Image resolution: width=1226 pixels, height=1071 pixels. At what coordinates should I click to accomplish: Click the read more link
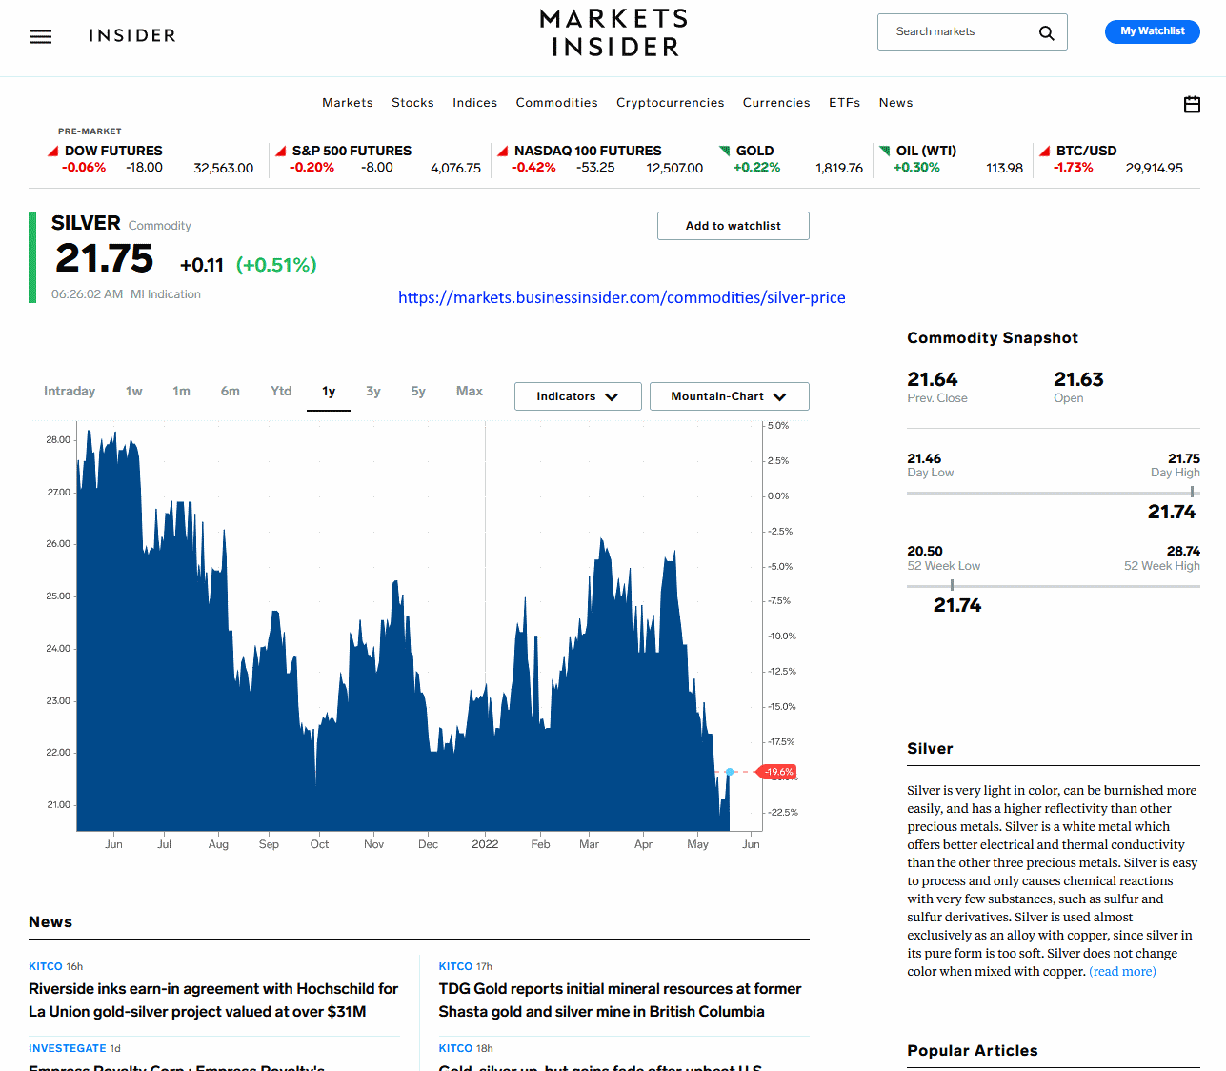click(x=1122, y=972)
